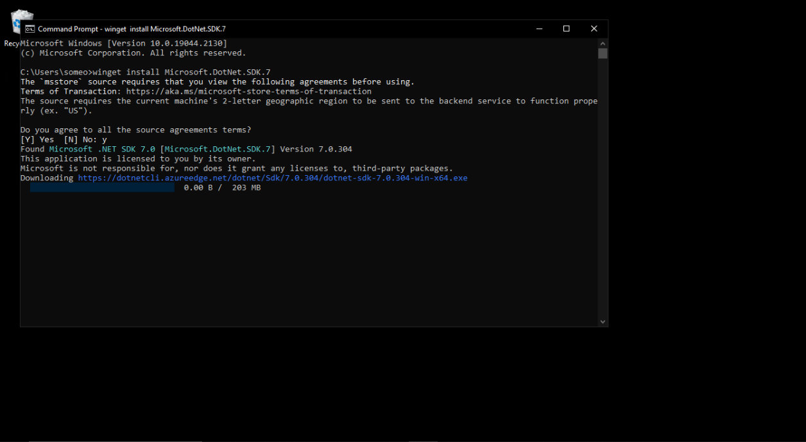Click the 0.00 B / 203 MB size text
The width and height of the screenshot is (806, 442).
pyautogui.click(x=222, y=187)
